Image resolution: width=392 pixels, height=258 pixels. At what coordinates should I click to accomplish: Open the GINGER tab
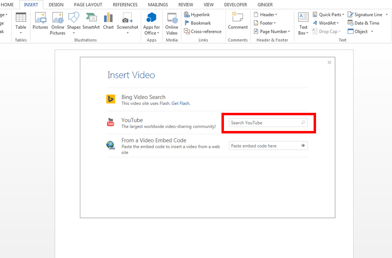click(265, 4)
